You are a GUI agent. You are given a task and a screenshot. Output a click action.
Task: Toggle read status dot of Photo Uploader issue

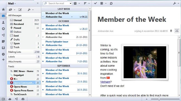43,45
